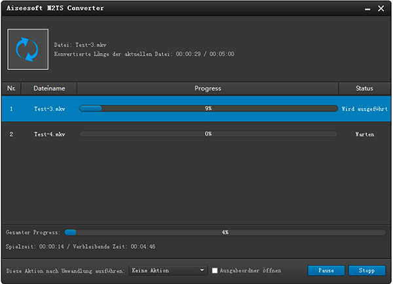Click the Warten status text
Screen dimensions: 393x284
[x=365, y=135]
